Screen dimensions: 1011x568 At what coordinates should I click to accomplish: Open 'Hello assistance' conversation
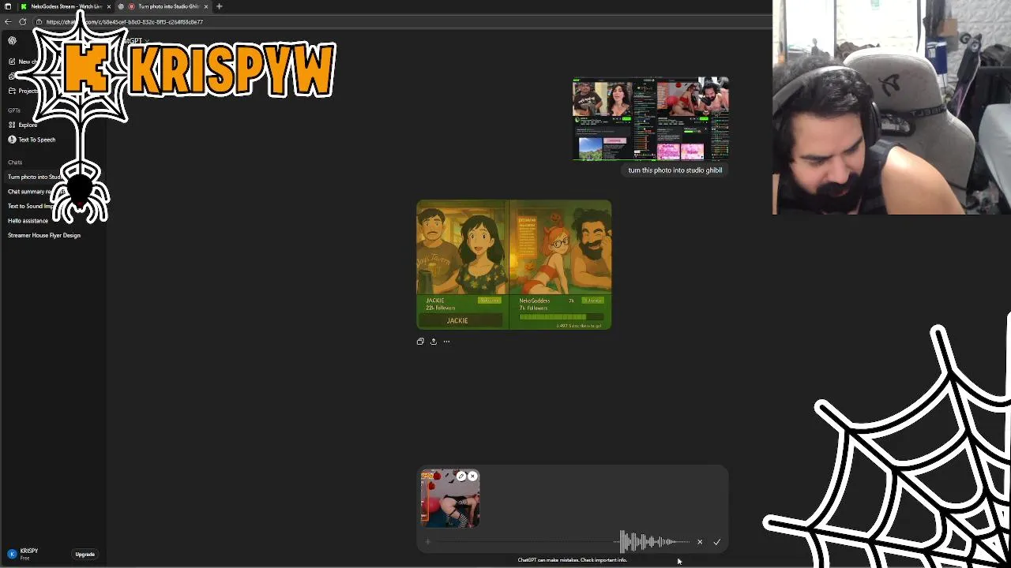point(28,221)
